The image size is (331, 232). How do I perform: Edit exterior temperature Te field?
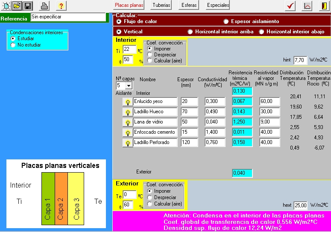click(x=129, y=194)
